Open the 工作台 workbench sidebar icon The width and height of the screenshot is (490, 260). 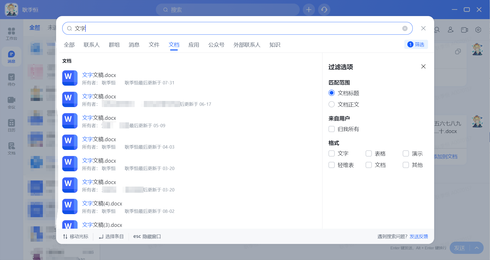point(11,34)
